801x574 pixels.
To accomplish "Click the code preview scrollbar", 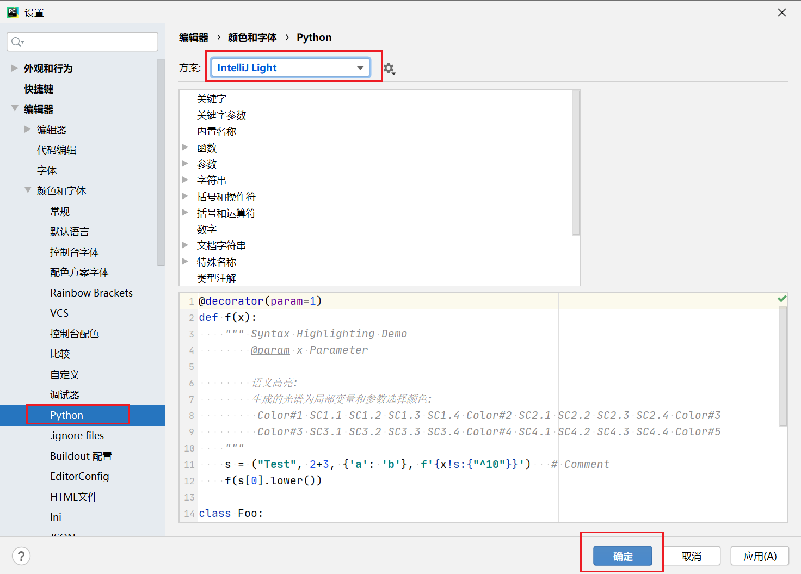I will click(783, 366).
